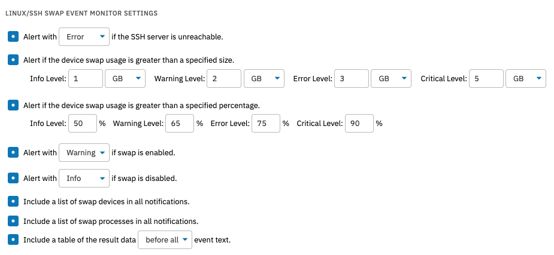Open the Warning dropdown for swap enabled
Viewport: 554px width, 255px height.
(84, 152)
